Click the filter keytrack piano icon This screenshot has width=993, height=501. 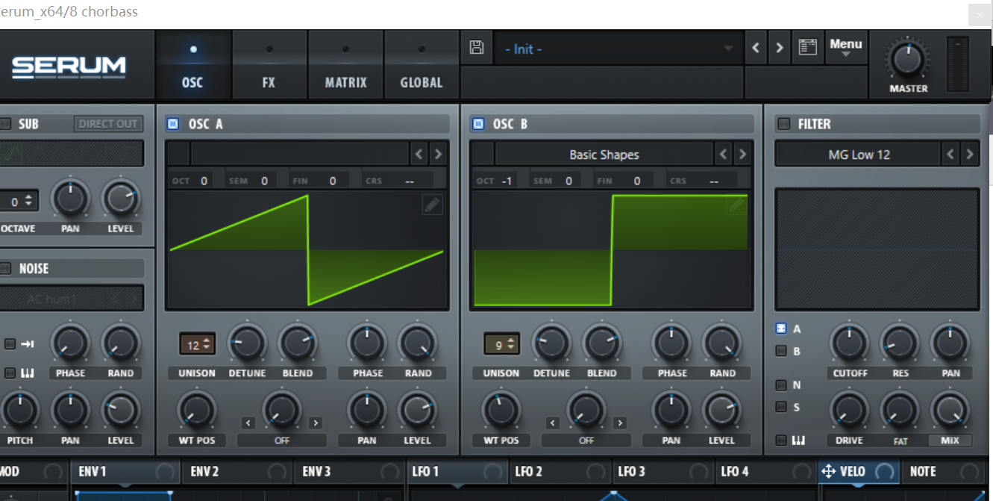coord(799,441)
